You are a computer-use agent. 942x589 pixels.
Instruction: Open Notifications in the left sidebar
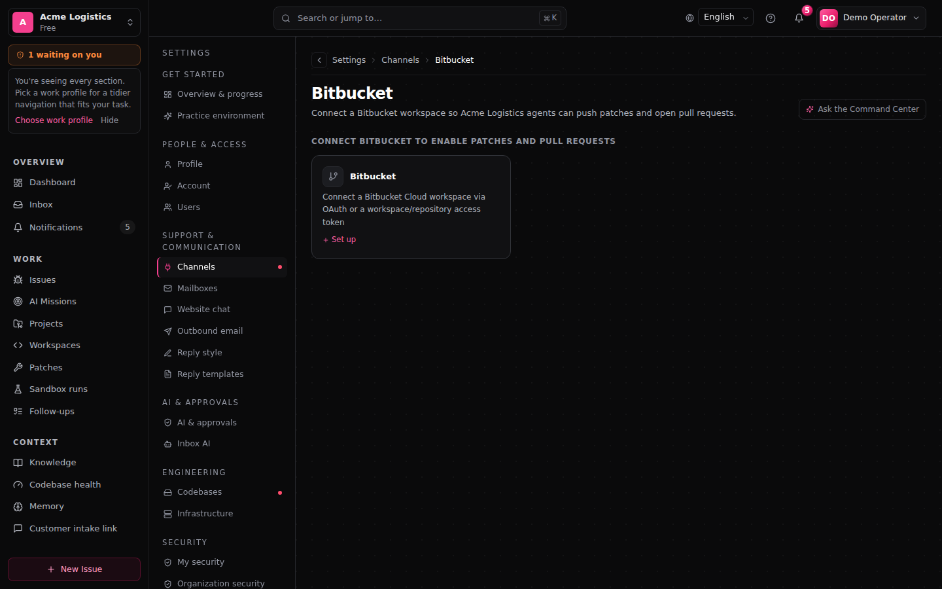pos(74,228)
